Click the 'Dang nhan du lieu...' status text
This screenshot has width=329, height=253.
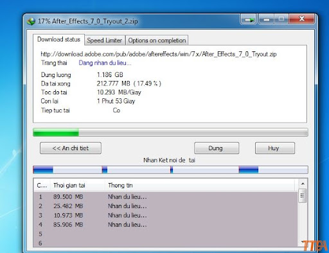pyautogui.click(x=105, y=63)
